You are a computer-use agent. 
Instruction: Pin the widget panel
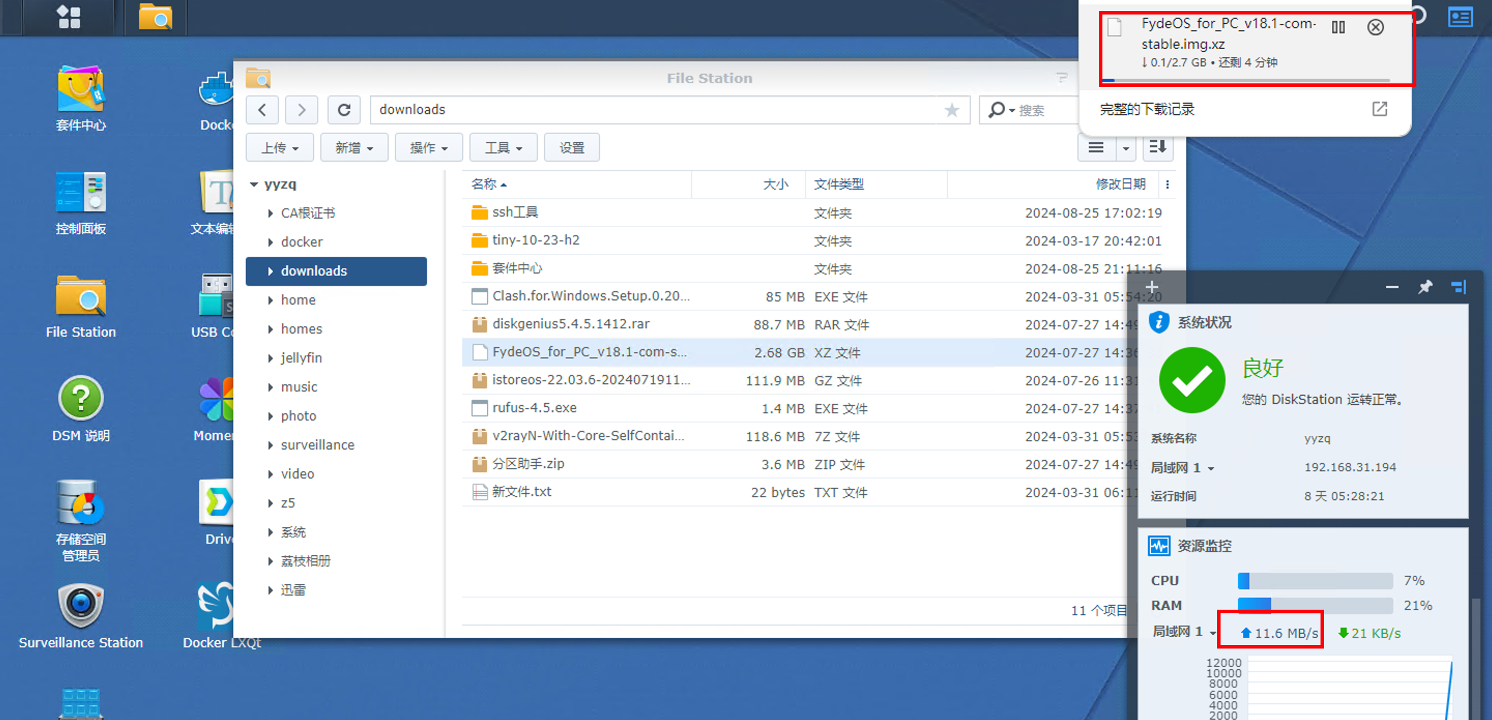tap(1425, 287)
